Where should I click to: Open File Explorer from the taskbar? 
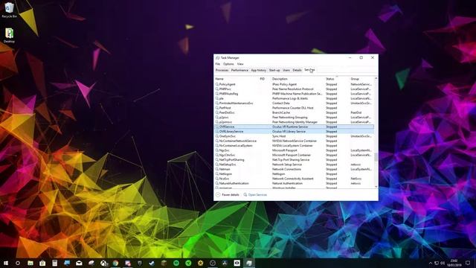click(30, 263)
